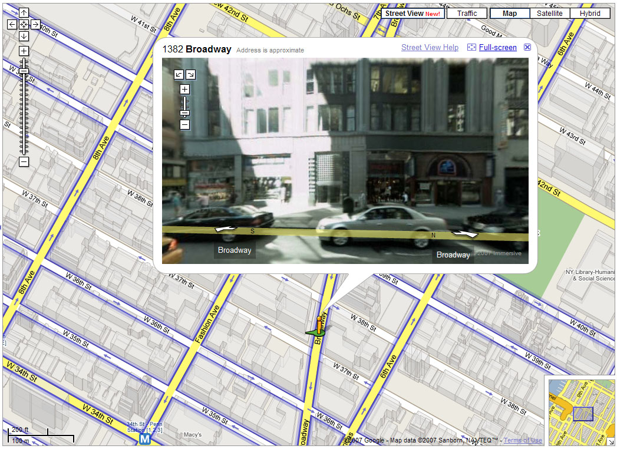Zoom into the panorama with its plus icon
The image size is (617, 449).
pyautogui.click(x=184, y=88)
